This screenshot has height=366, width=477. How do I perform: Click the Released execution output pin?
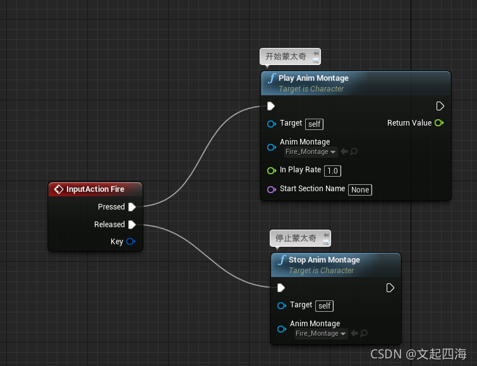pos(132,225)
